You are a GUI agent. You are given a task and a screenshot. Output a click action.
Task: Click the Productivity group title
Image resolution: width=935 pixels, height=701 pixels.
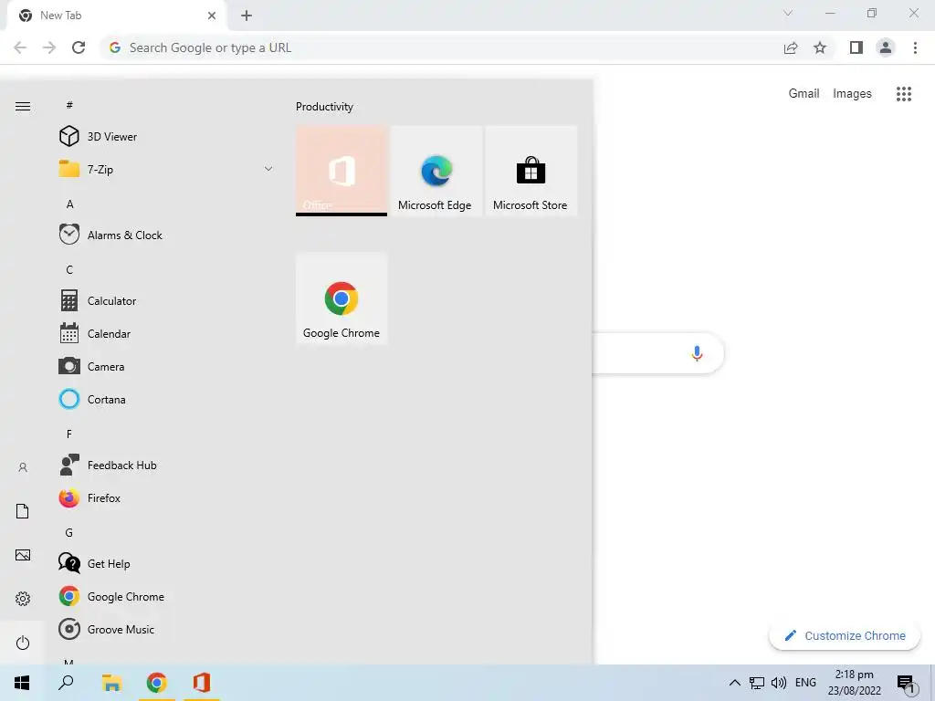324,107
